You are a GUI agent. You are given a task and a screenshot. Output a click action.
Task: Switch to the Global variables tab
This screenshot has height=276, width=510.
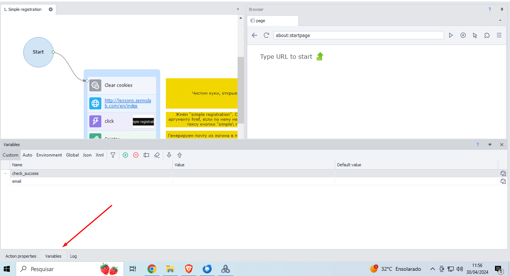(72, 155)
